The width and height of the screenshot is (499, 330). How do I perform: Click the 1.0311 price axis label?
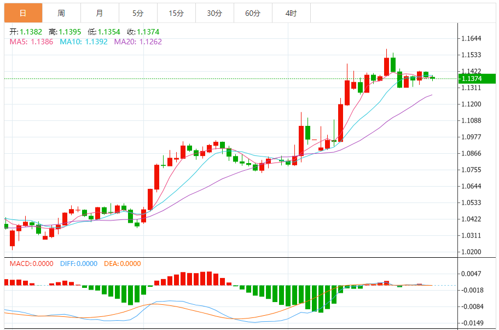tap(471, 235)
